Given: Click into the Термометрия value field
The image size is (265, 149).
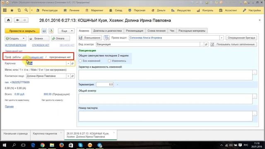Looking at the screenshot, I should coord(105,84).
